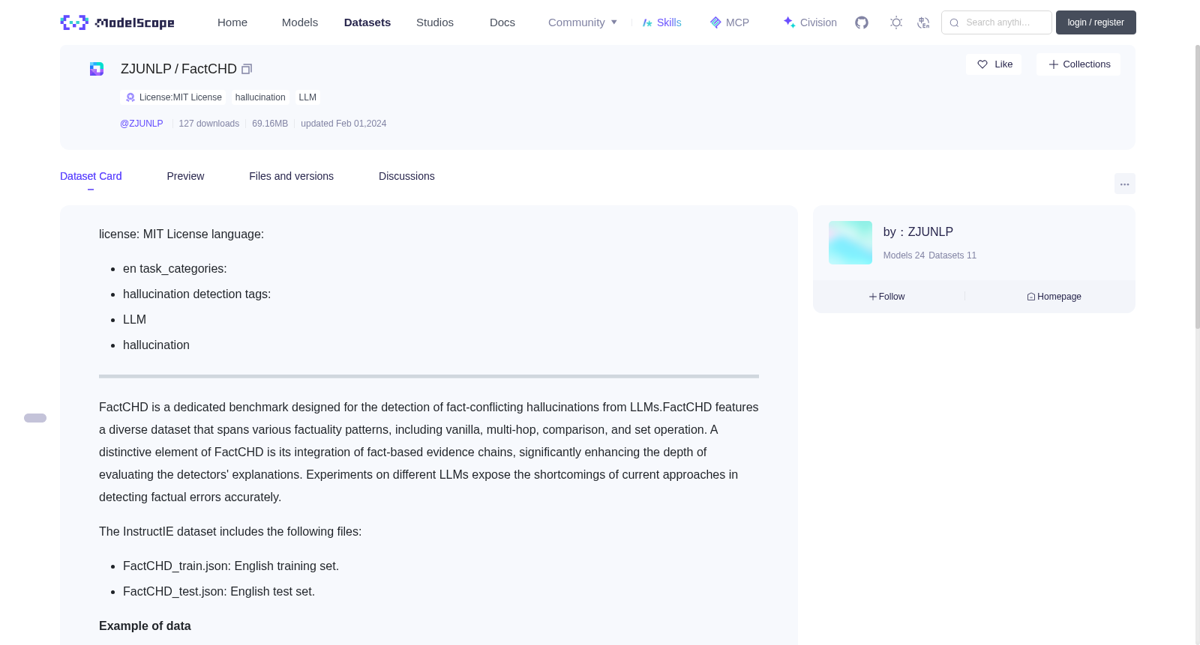Switch to the Discussions tab
Screen dimensions: 1200x645
[x=406, y=176]
